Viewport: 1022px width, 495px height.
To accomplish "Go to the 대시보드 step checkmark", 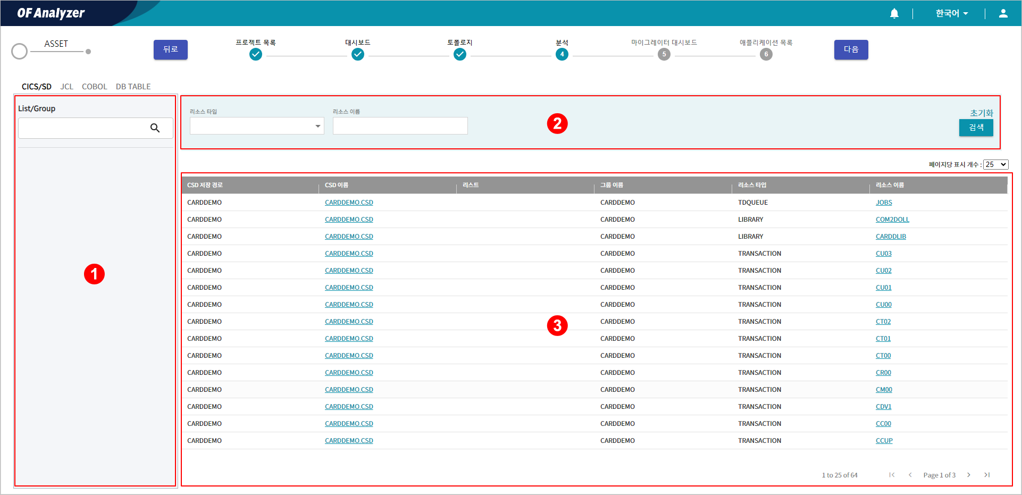I will pyautogui.click(x=358, y=54).
